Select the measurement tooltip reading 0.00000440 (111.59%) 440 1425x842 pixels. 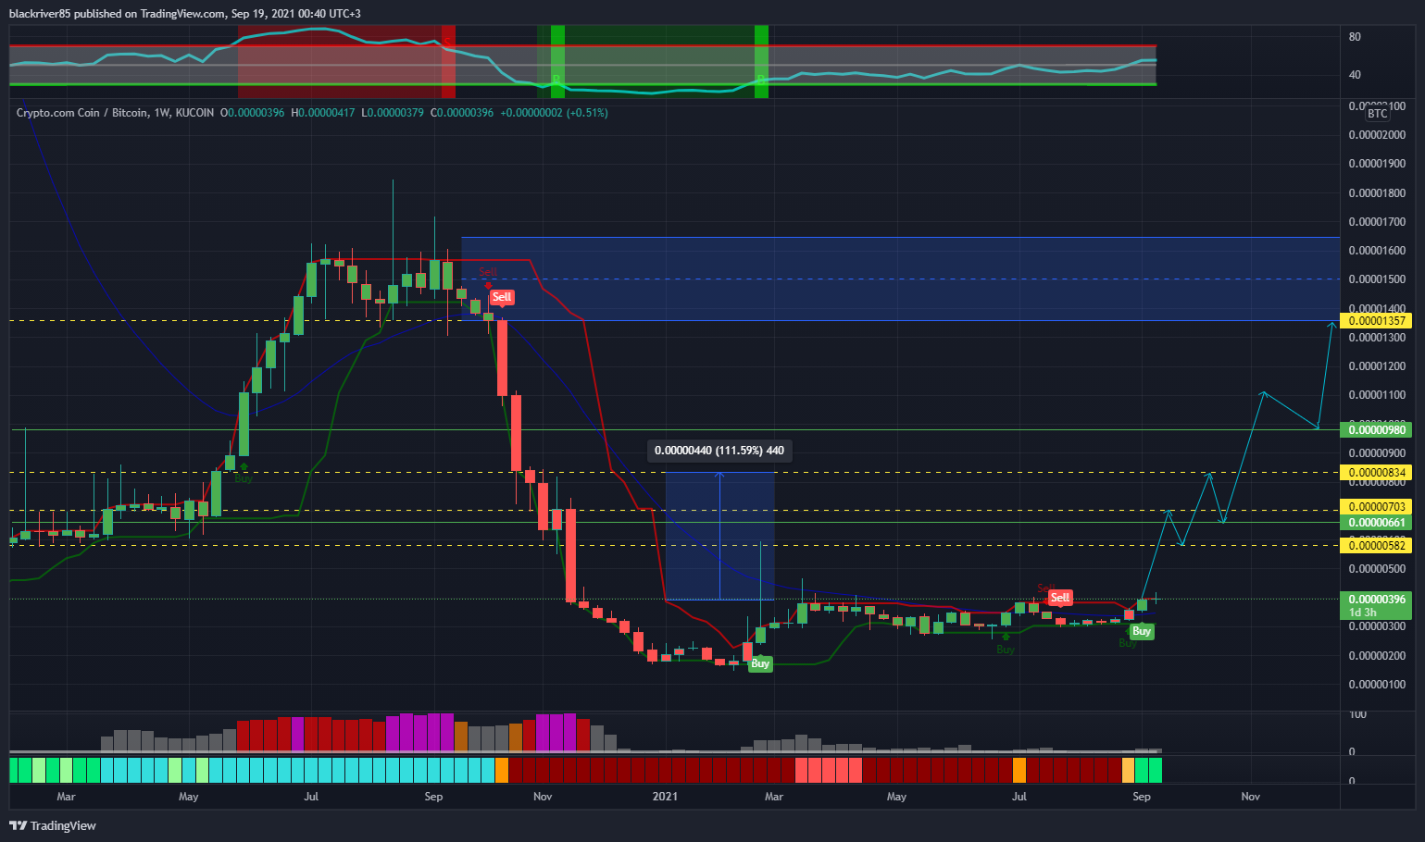pyautogui.click(x=719, y=451)
